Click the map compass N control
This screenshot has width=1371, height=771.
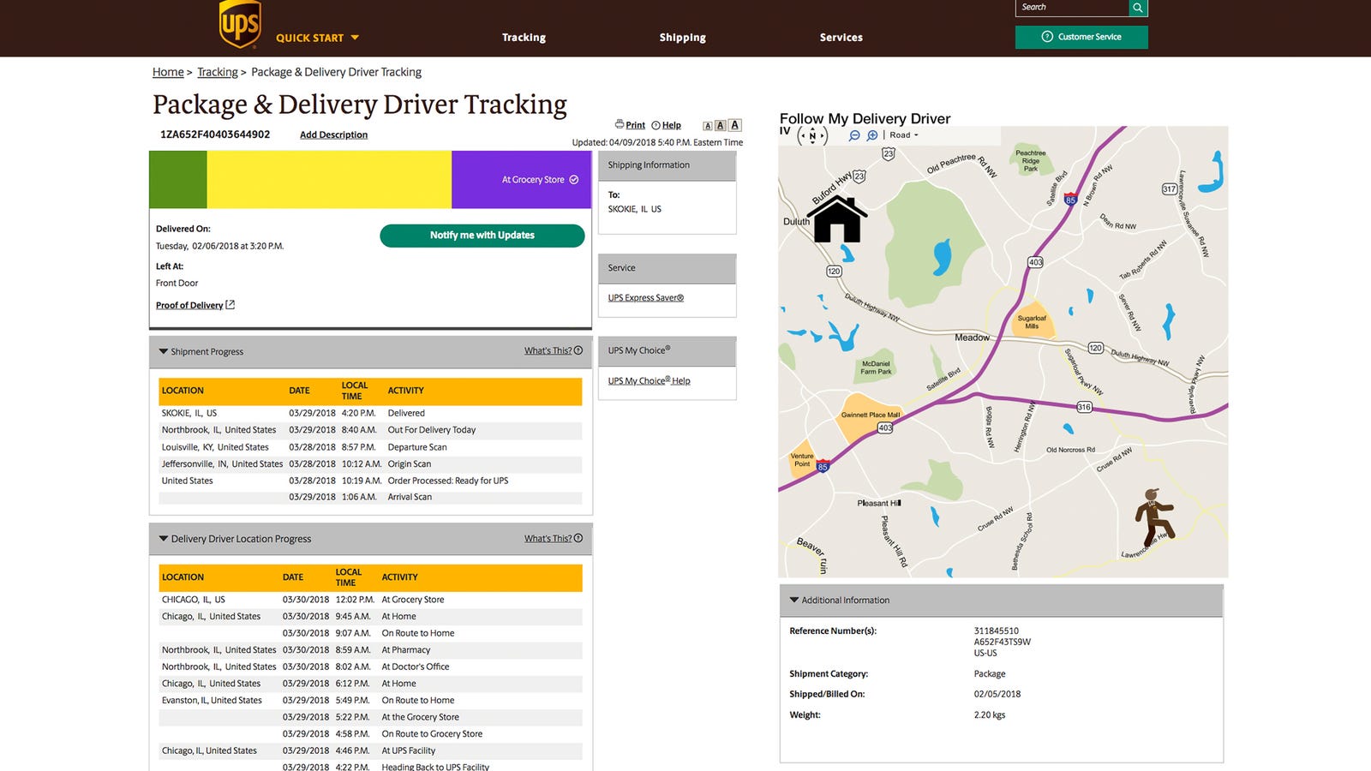coord(812,135)
